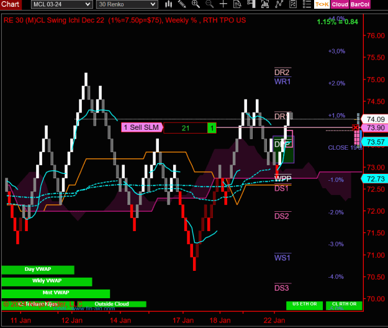Click the DS2 pivot label
Screen dimensions: 388x328
pyautogui.click(x=282, y=216)
